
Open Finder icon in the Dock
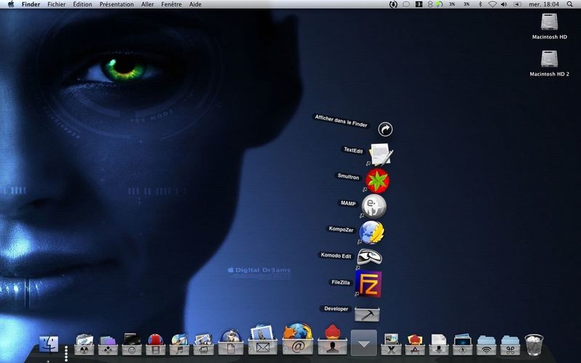[49, 344]
